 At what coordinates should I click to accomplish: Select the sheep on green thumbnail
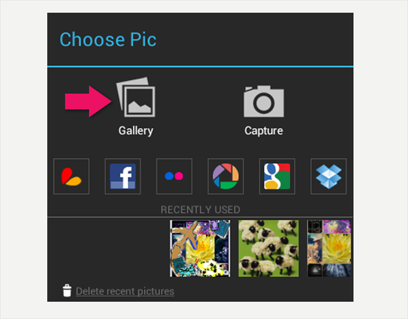tap(268, 248)
